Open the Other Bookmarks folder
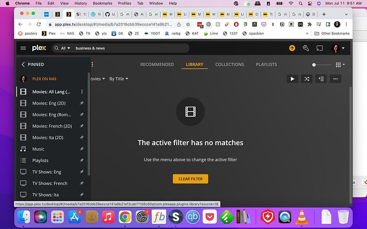The image size is (367, 229). tap(332, 33)
